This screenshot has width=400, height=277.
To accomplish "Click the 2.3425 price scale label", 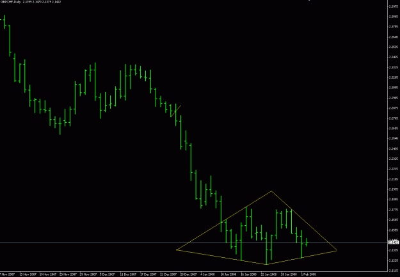I will coord(394,57).
